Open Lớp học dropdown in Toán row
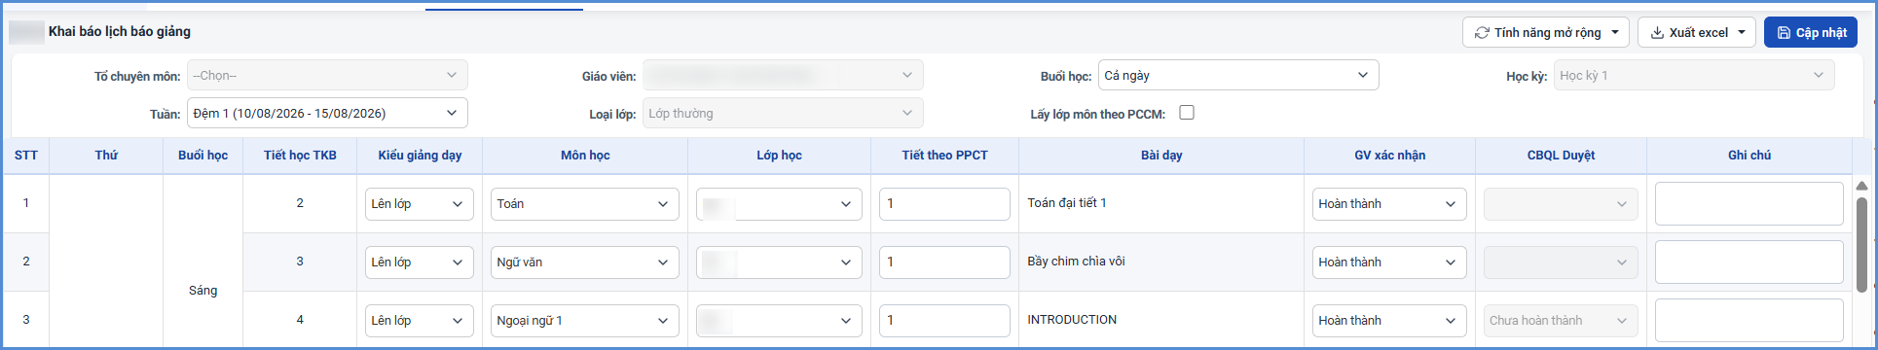 click(x=779, y=204)
